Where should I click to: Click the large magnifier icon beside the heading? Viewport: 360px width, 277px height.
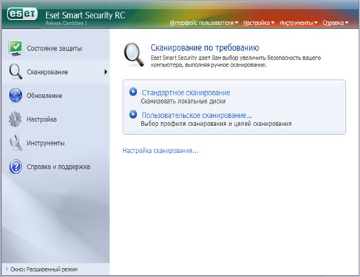[x=134, y=55]
